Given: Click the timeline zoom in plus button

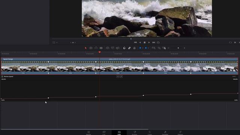Looking at the screenshot, I should 184,48.
